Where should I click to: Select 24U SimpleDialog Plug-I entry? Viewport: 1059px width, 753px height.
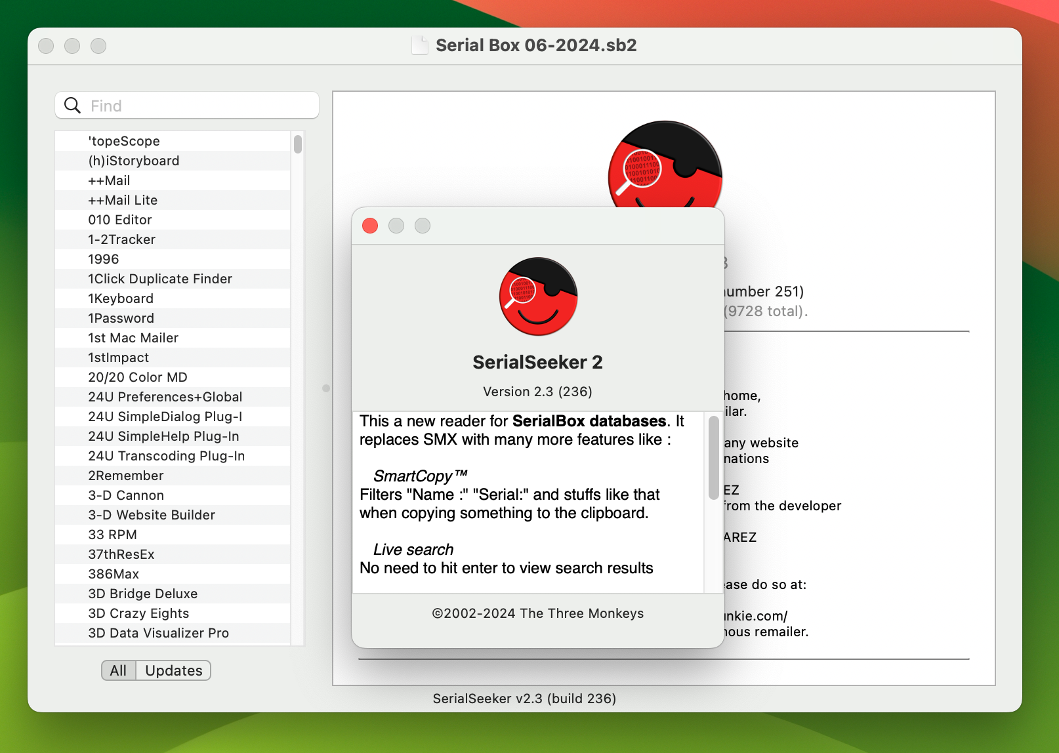click(173, 417)
